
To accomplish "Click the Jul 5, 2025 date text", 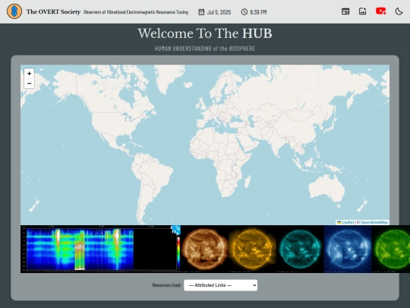I will (219, 12).
